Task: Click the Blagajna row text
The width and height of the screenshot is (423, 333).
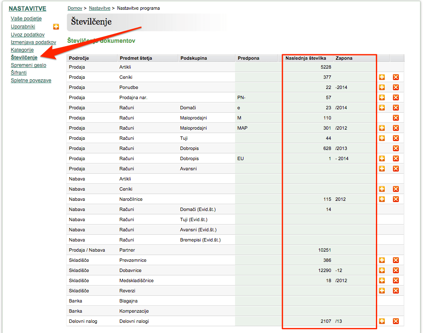Action: tap(129, 301)
